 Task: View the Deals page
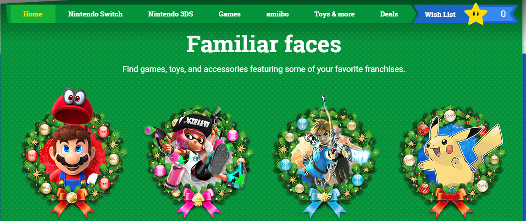pos(389,14)
